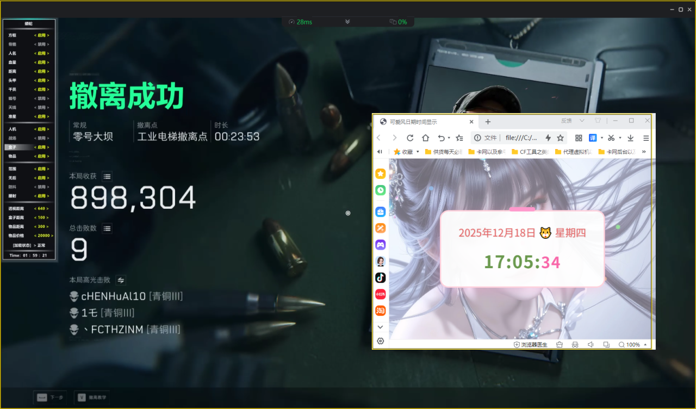Click the refresh icon beside 本局高光击败

pyautogui.click(x=120, y=280)
